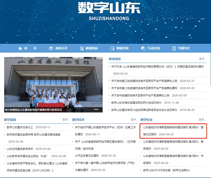Open the 政务公开 menu item
The width and height of the screenshot is (211, 178).
[x=61, y=48]
